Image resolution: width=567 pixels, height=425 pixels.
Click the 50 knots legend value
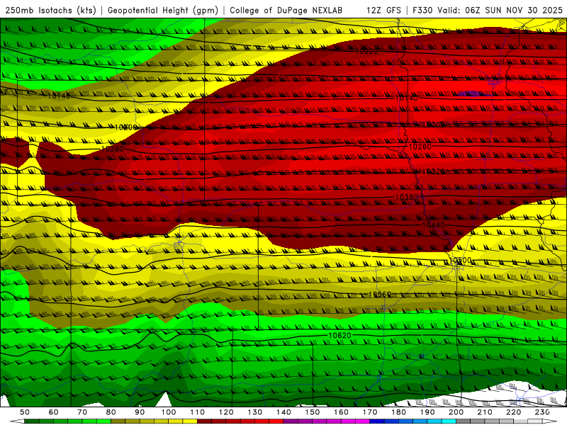pyautogui.click(x=25, y=412)
